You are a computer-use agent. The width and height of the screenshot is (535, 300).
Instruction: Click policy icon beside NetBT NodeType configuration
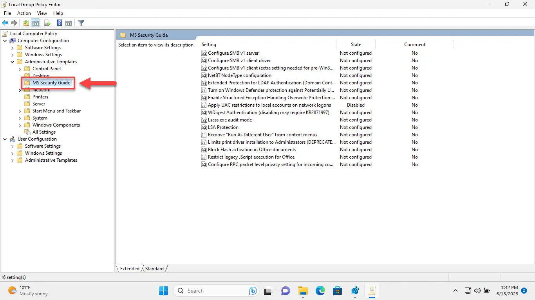coord(204,75)
